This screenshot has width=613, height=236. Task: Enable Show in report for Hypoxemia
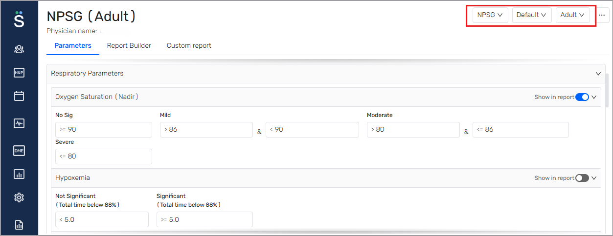pos(582,178)
